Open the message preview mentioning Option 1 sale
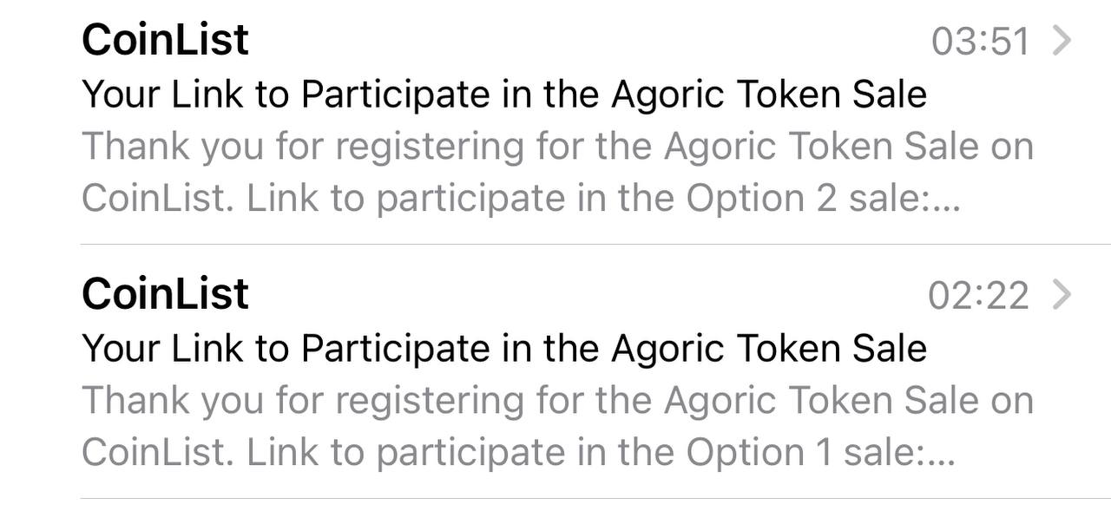The width and height of the screenshot is (1111, 511). 558,427
